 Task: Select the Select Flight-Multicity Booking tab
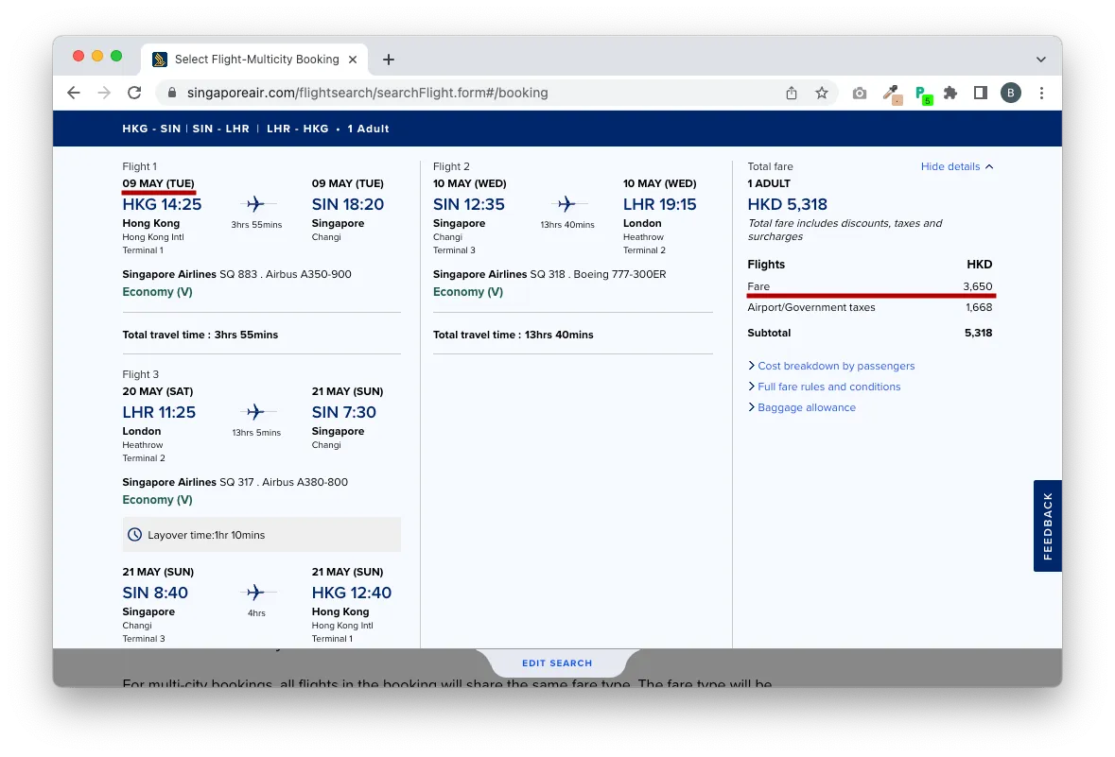[x=254, y=60]
